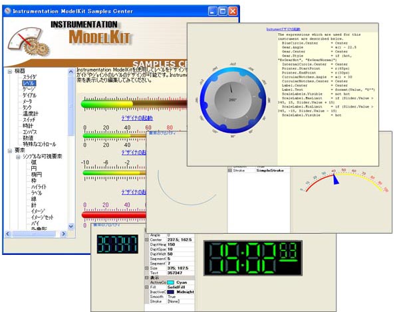Image resolution: width=399 pixels, height=312 pixels.
Task: Minimize the Samples Center window
Action: pos(213,11)
